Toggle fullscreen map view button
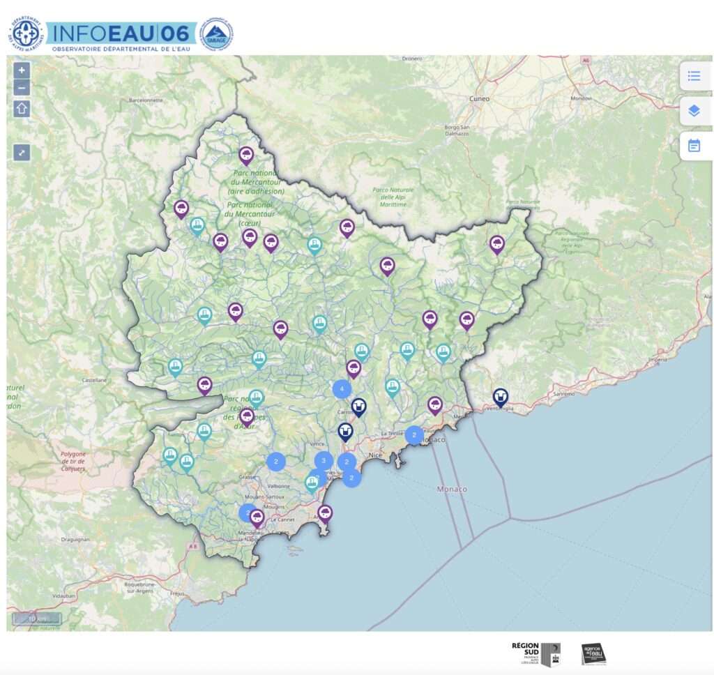Viewport: 714px width, 675px height. coord(22,152)
